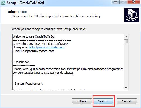This screenshot has width=141, height=108.
Task: Cancel the installation
Action: [127, 101]
